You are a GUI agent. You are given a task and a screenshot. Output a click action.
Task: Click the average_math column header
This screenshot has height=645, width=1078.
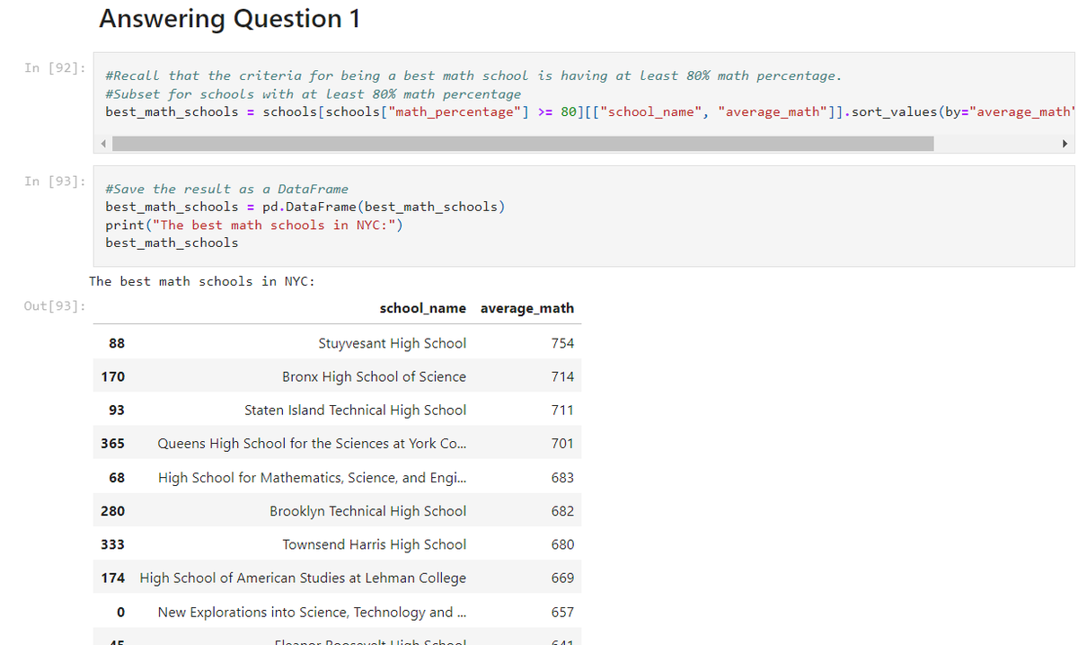pyautogui.click(x=527, y=308)
